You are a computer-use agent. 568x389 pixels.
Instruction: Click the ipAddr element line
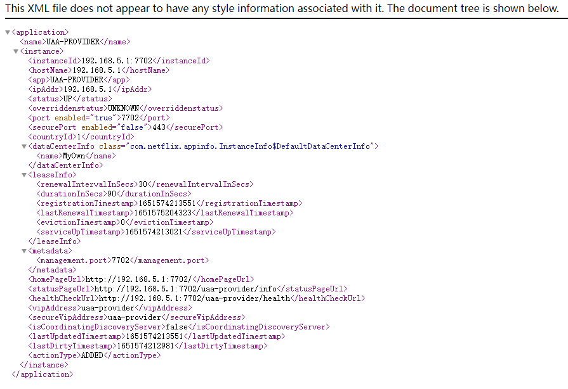(x=90, y=89)
